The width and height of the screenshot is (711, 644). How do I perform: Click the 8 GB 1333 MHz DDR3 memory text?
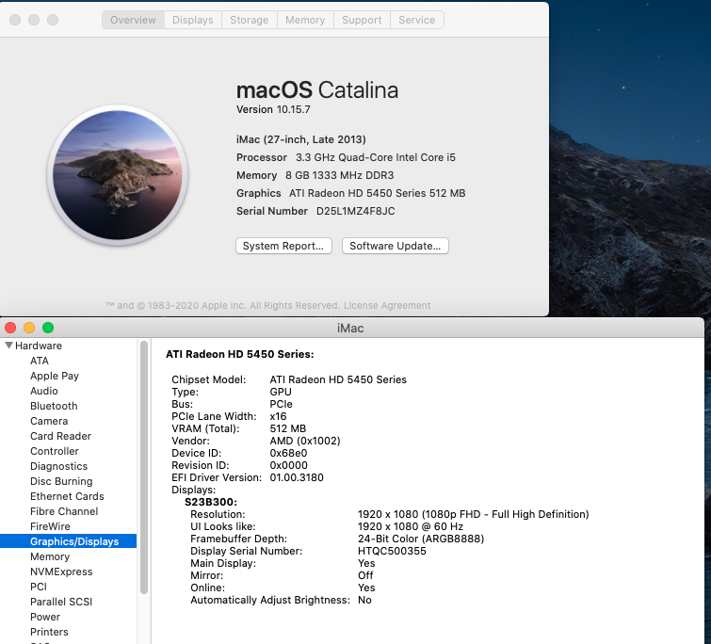tap(340, 175)
